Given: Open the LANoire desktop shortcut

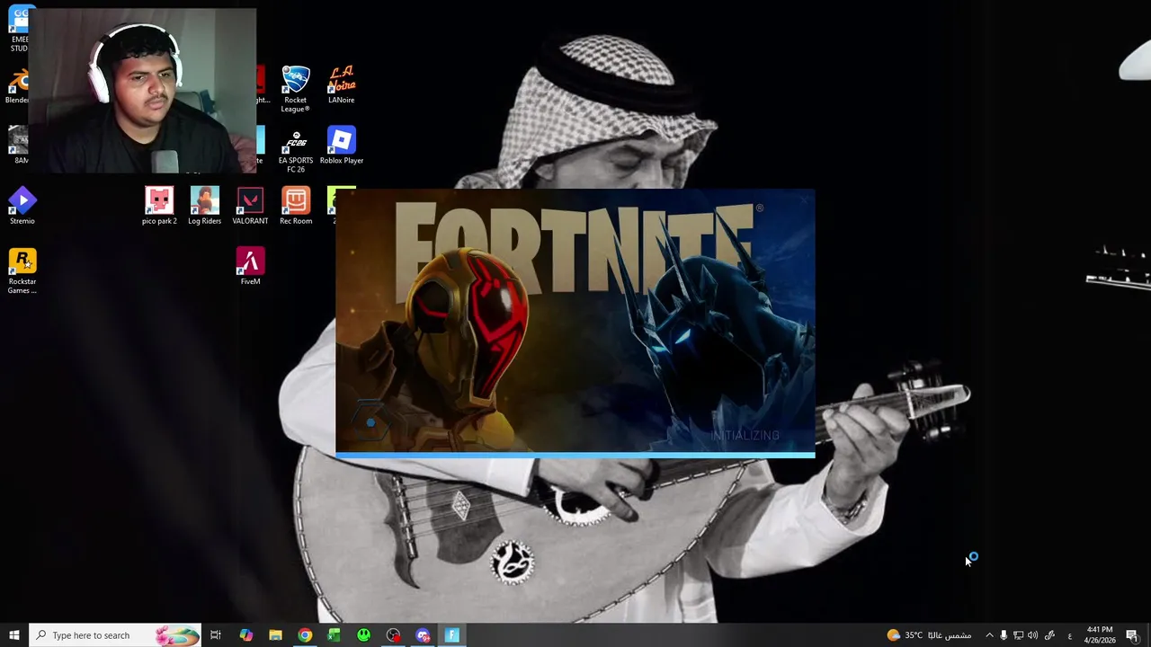Looking at the screenshot, I should [341, 84].
